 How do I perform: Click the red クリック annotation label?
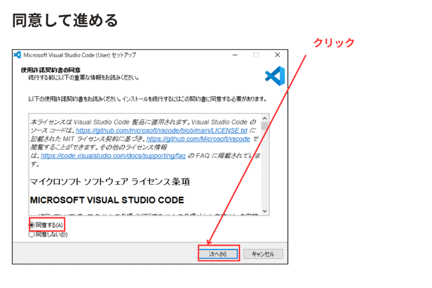[x=333, y=43]
